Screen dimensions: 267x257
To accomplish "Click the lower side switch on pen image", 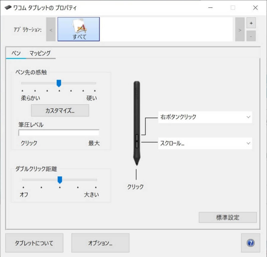I will pos(137,145).
